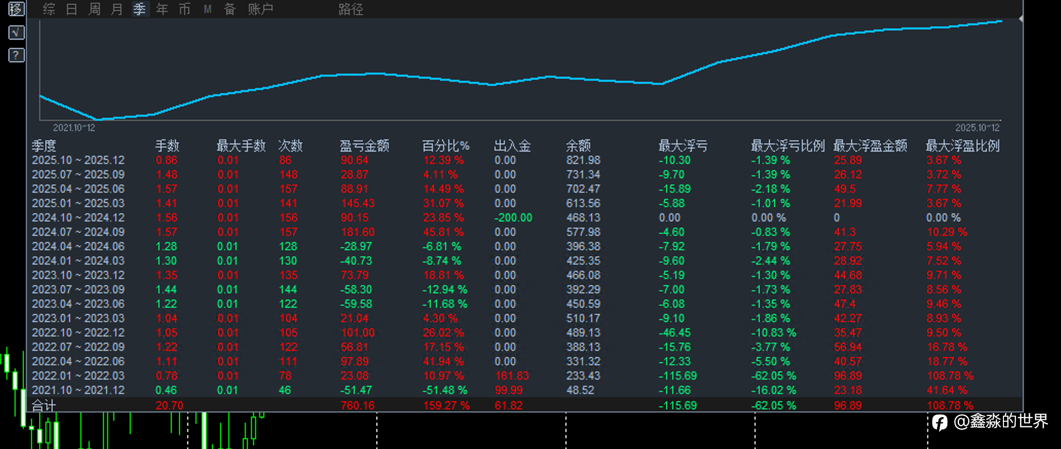This screenshot has width=1061, height=449.
Task: Click the 次数 column header
Action: click(290, 146)
